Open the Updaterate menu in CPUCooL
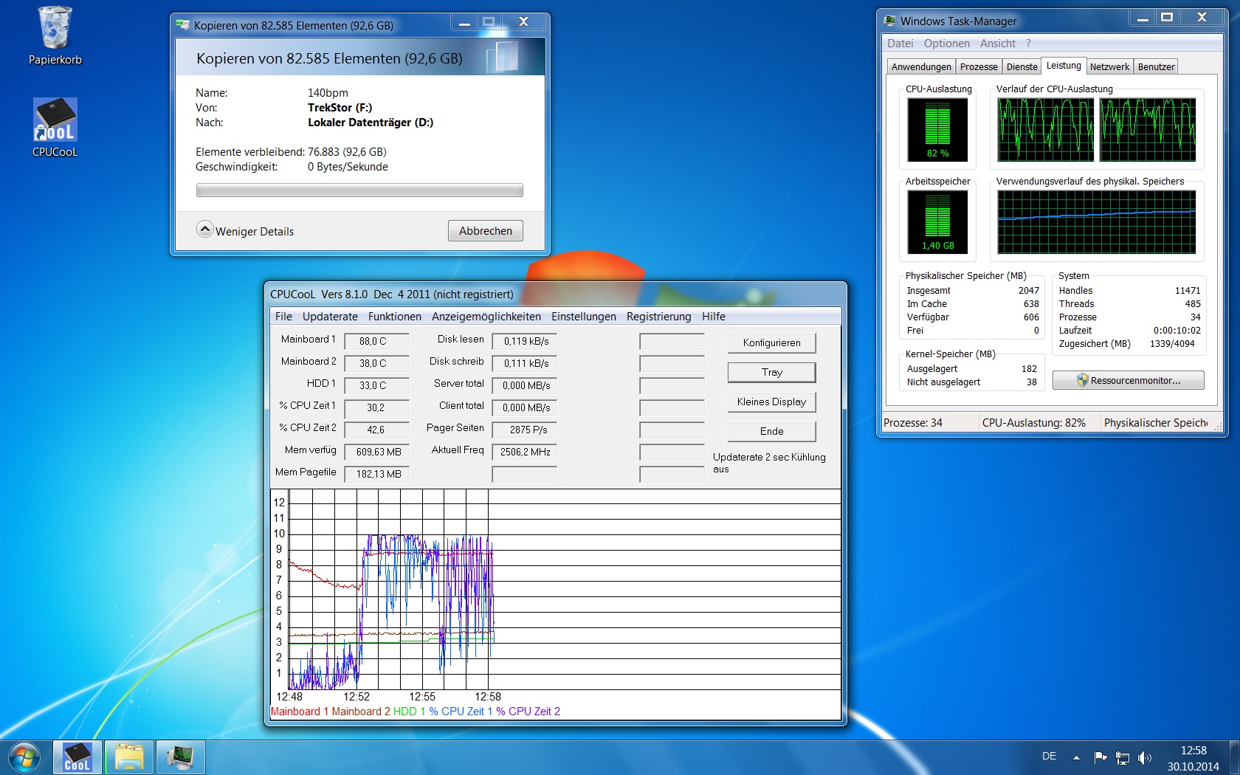Viewport: 1240px width, 775px height. 330,317
